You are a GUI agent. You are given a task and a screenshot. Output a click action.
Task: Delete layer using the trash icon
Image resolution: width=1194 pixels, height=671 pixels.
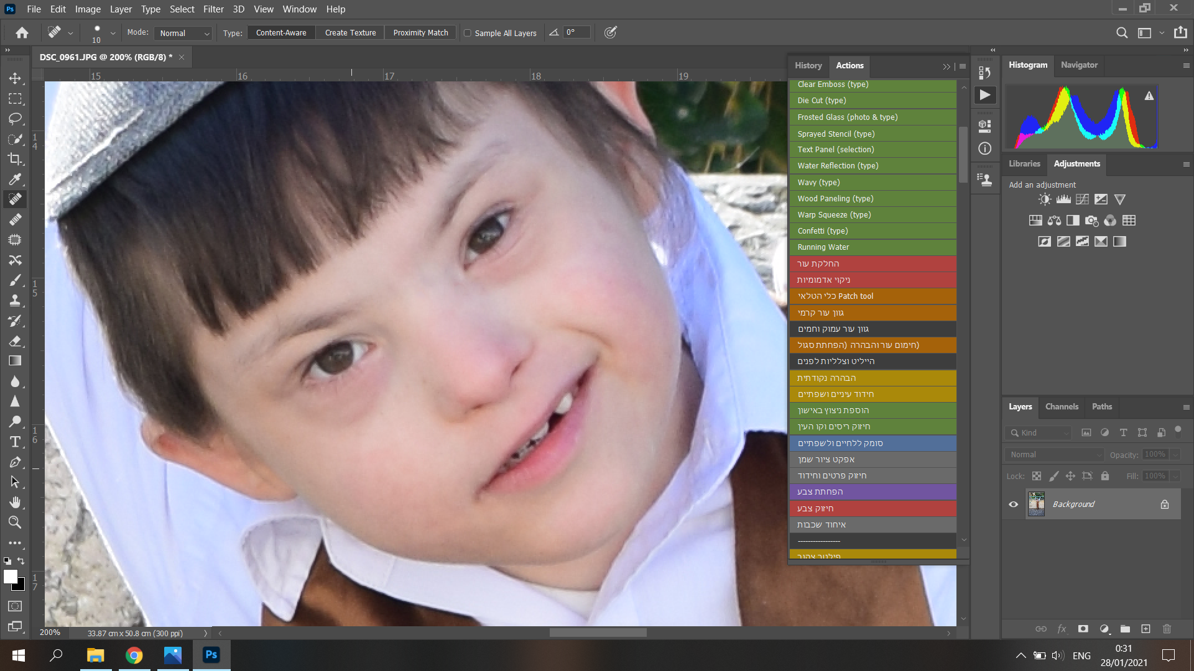click(1167, 629)
